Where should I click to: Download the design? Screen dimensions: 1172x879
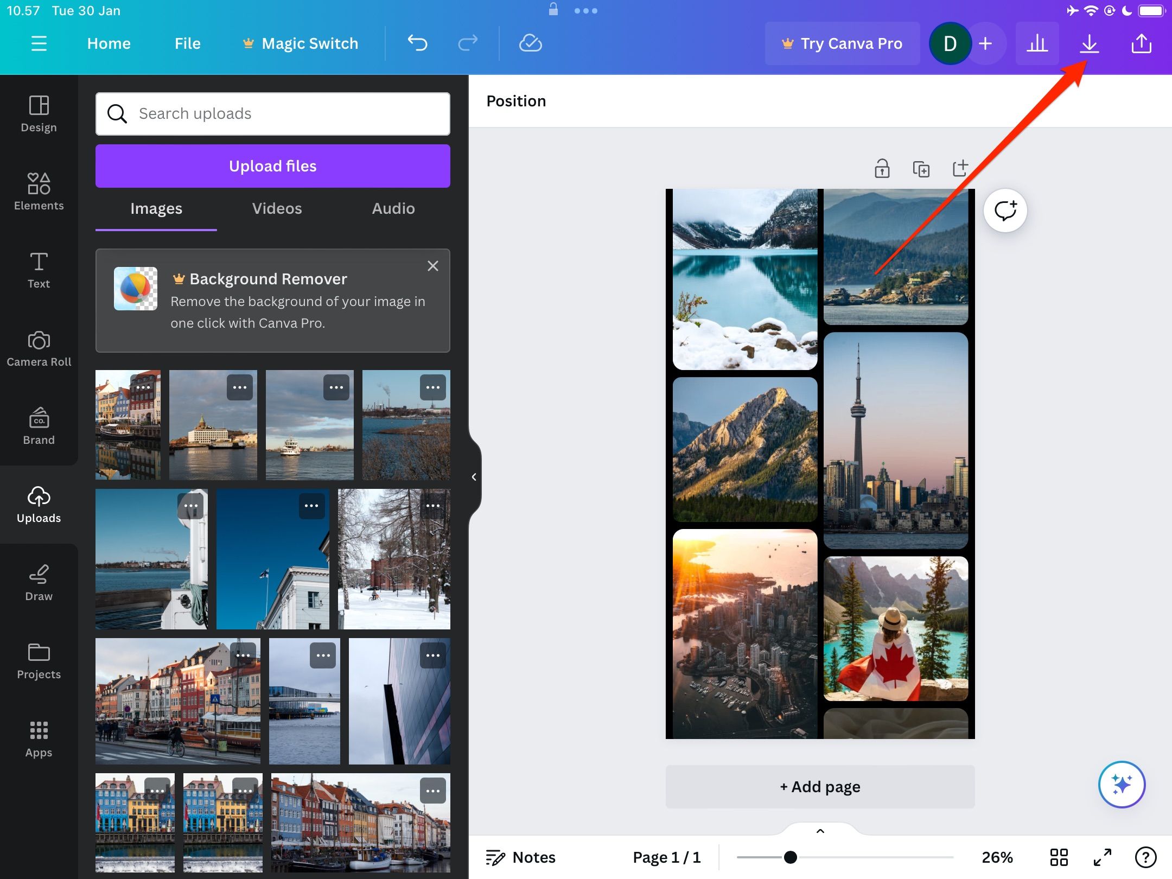tap(1089, 43)
